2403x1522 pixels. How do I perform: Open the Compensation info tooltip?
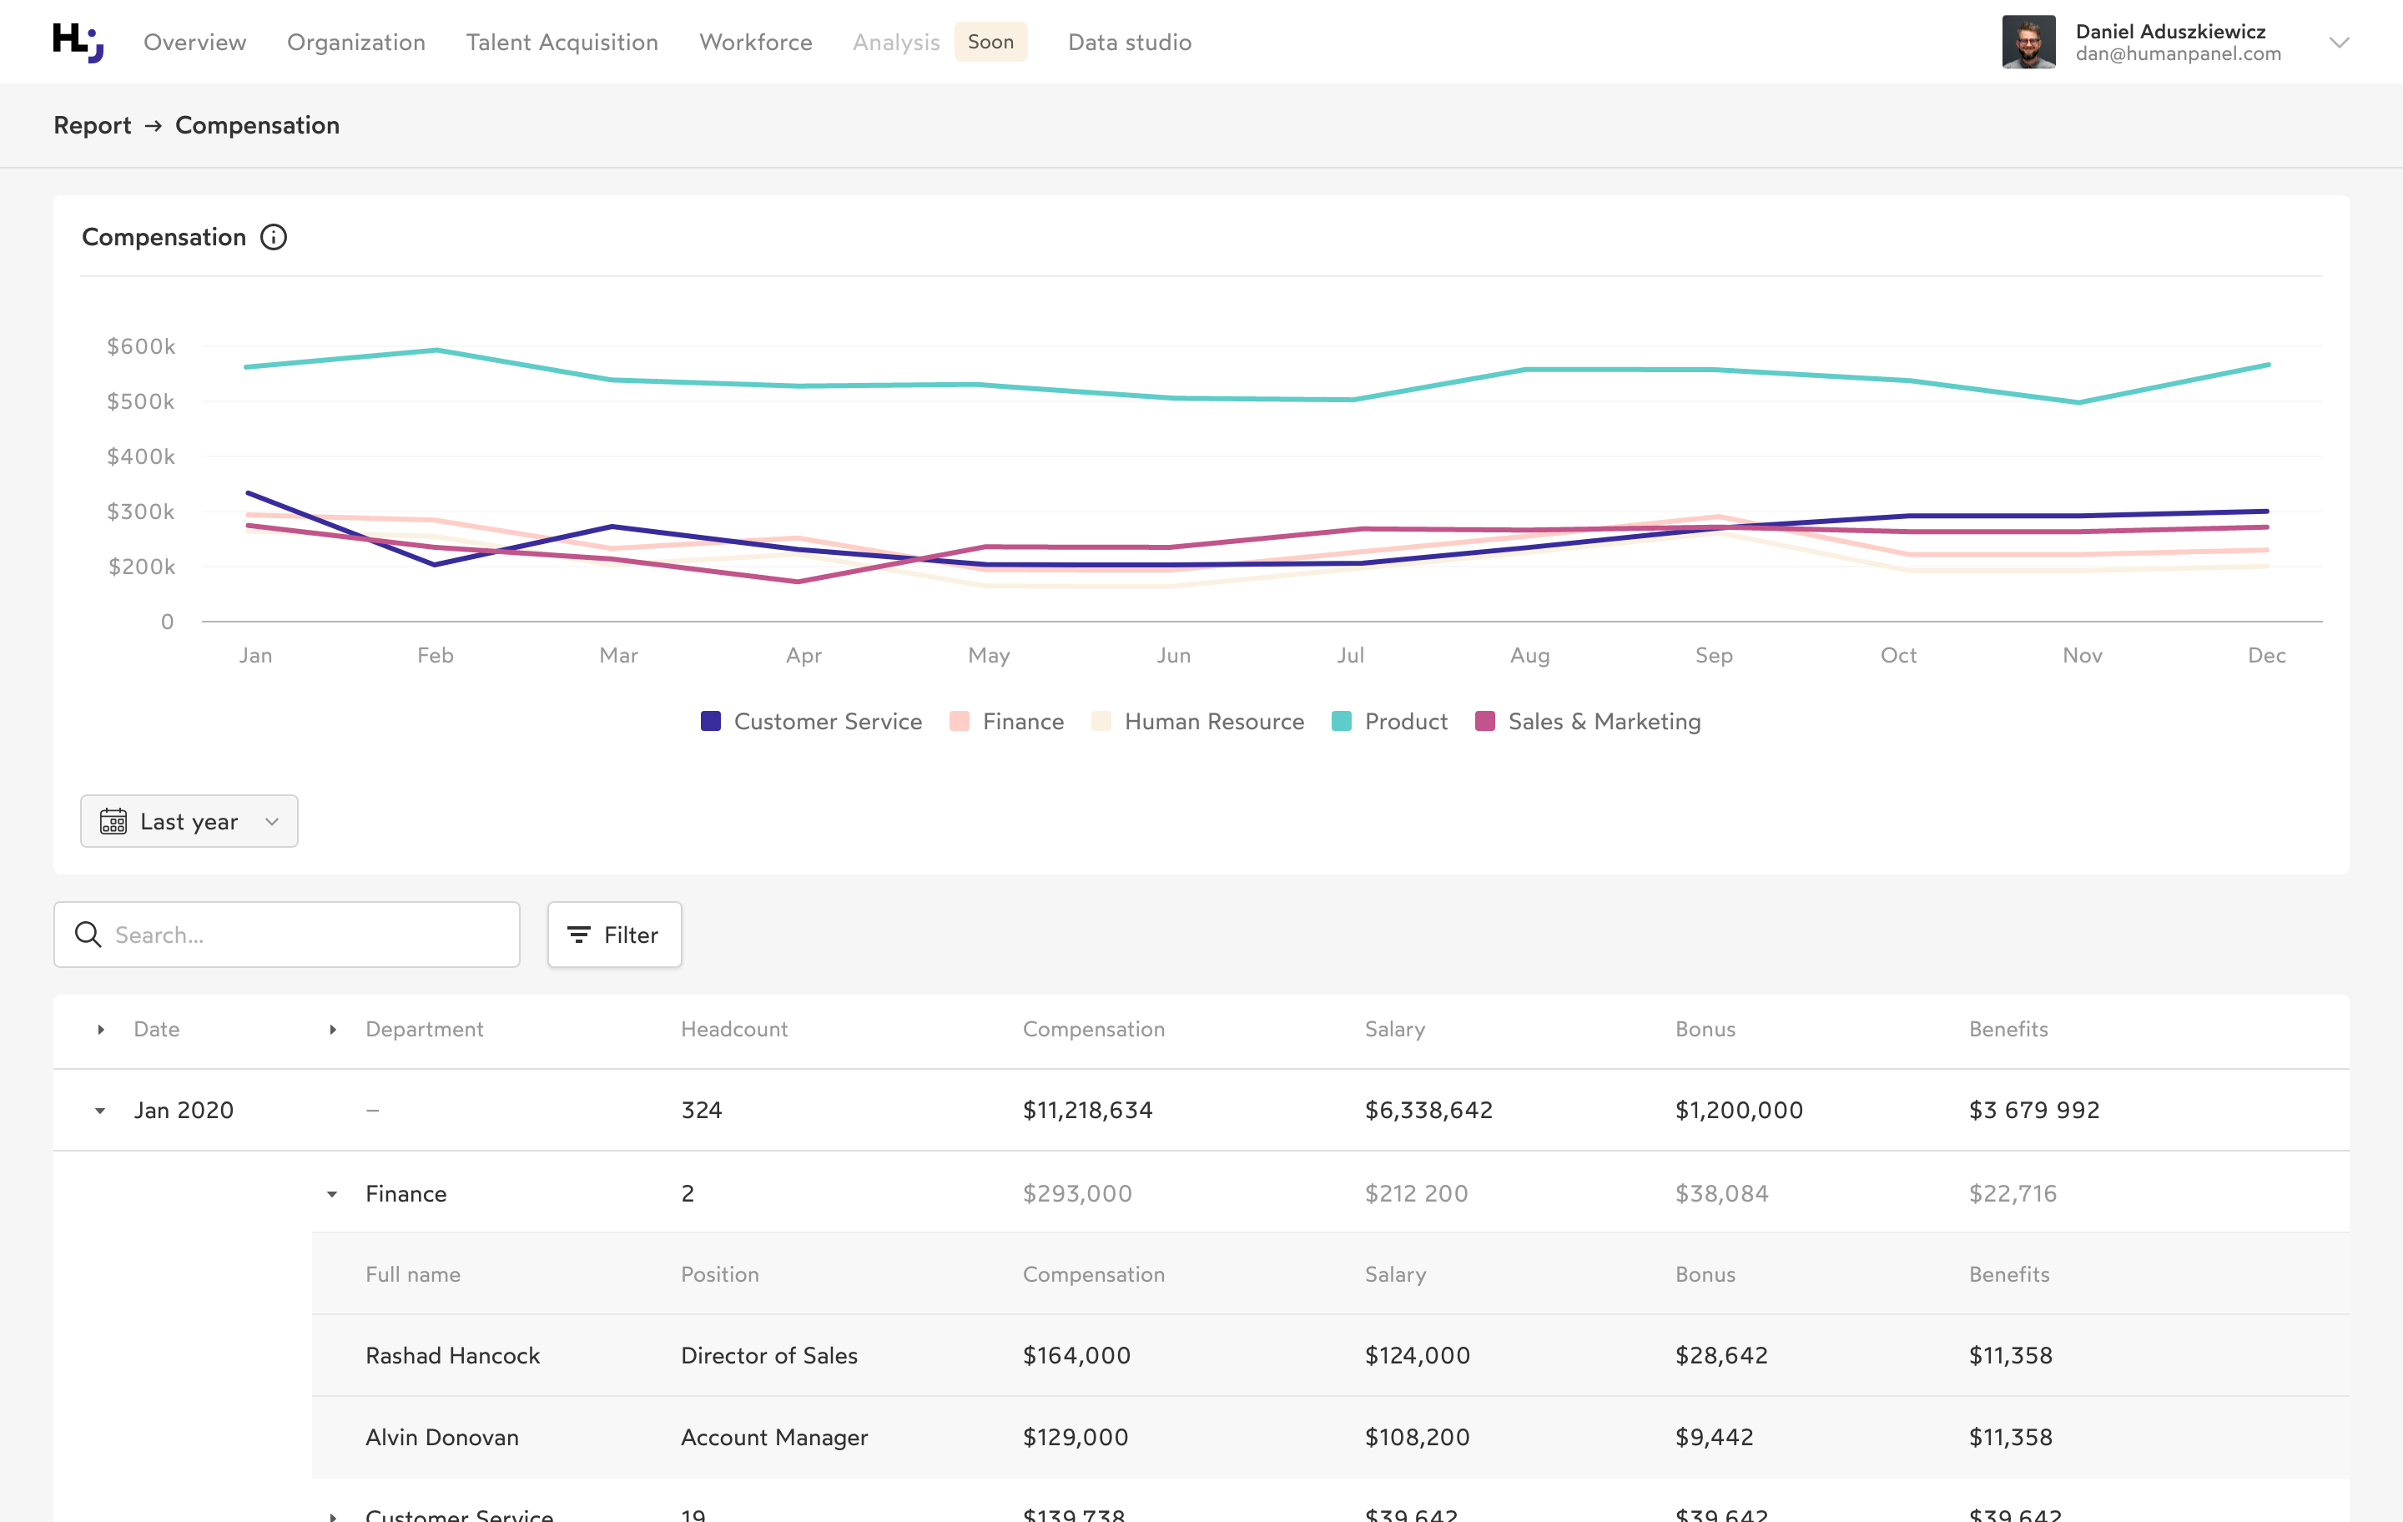click(275, 236)
